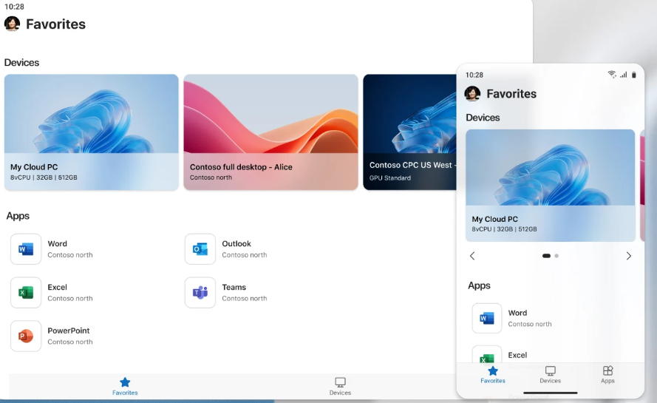Switch to Devices tab in tablet bottom bar

coord(340,386)
